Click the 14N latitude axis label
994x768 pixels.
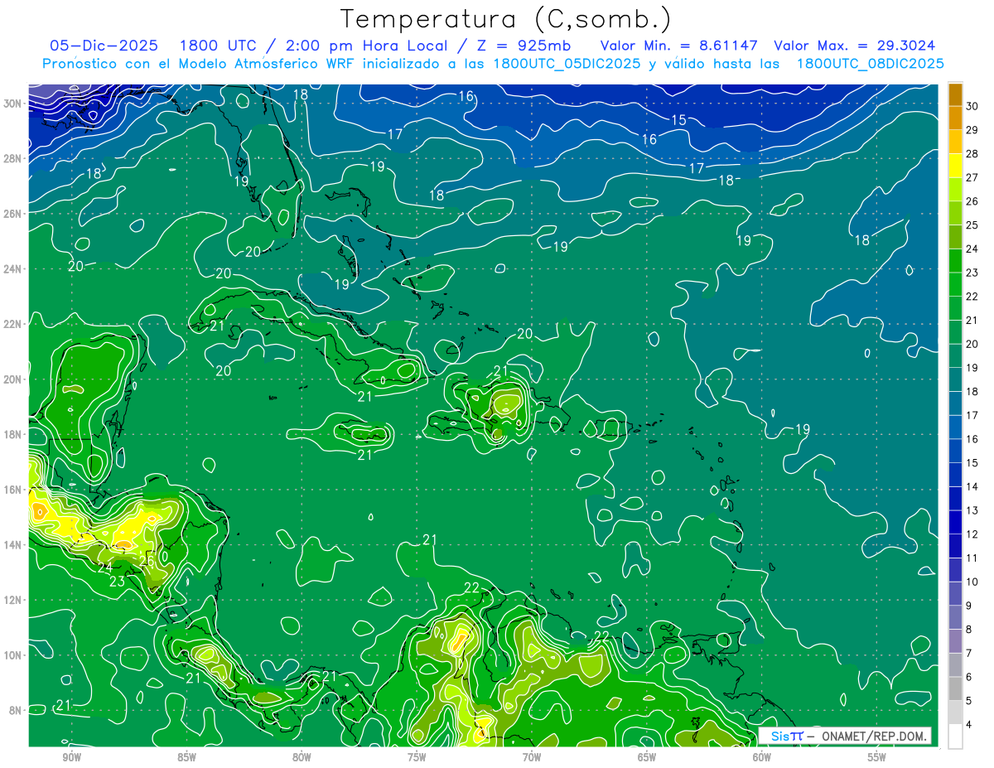(x=12, y=545)
